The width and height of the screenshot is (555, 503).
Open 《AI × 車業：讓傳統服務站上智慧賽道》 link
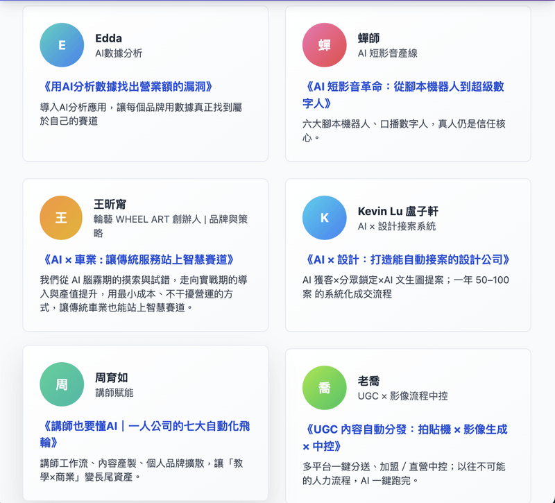(x=137, y=259)
